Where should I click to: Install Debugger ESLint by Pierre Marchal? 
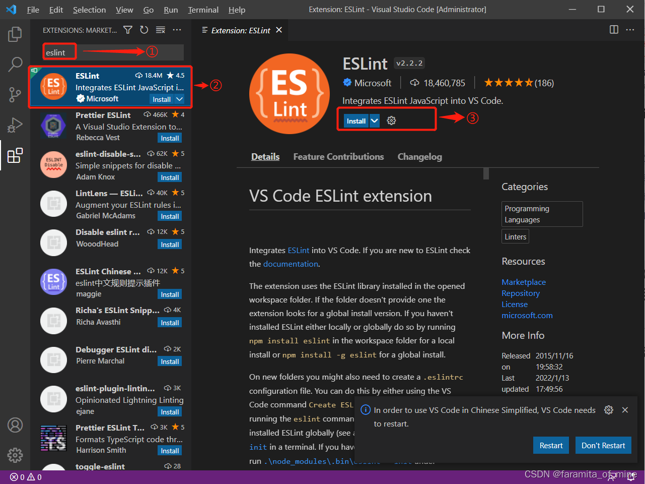click(x=170, y=361)
